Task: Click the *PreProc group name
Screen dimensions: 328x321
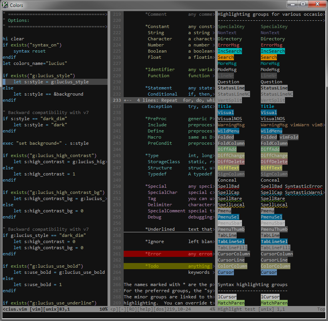Action: (x=156, y=119)
